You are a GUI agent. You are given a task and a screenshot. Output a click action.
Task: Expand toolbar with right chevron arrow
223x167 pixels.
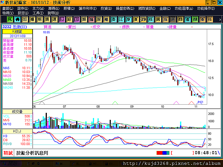tap(220, 20)
